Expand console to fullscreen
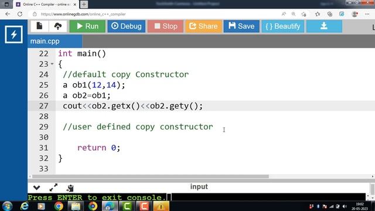This screenshot has width=375, height=211. tap(53, 188)
